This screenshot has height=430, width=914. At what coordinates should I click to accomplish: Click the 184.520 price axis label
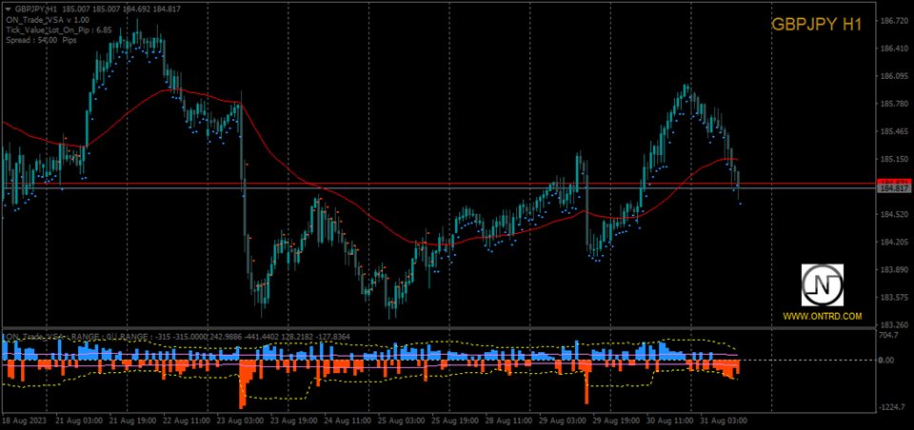pyautogui.click(x=894, y=214)
